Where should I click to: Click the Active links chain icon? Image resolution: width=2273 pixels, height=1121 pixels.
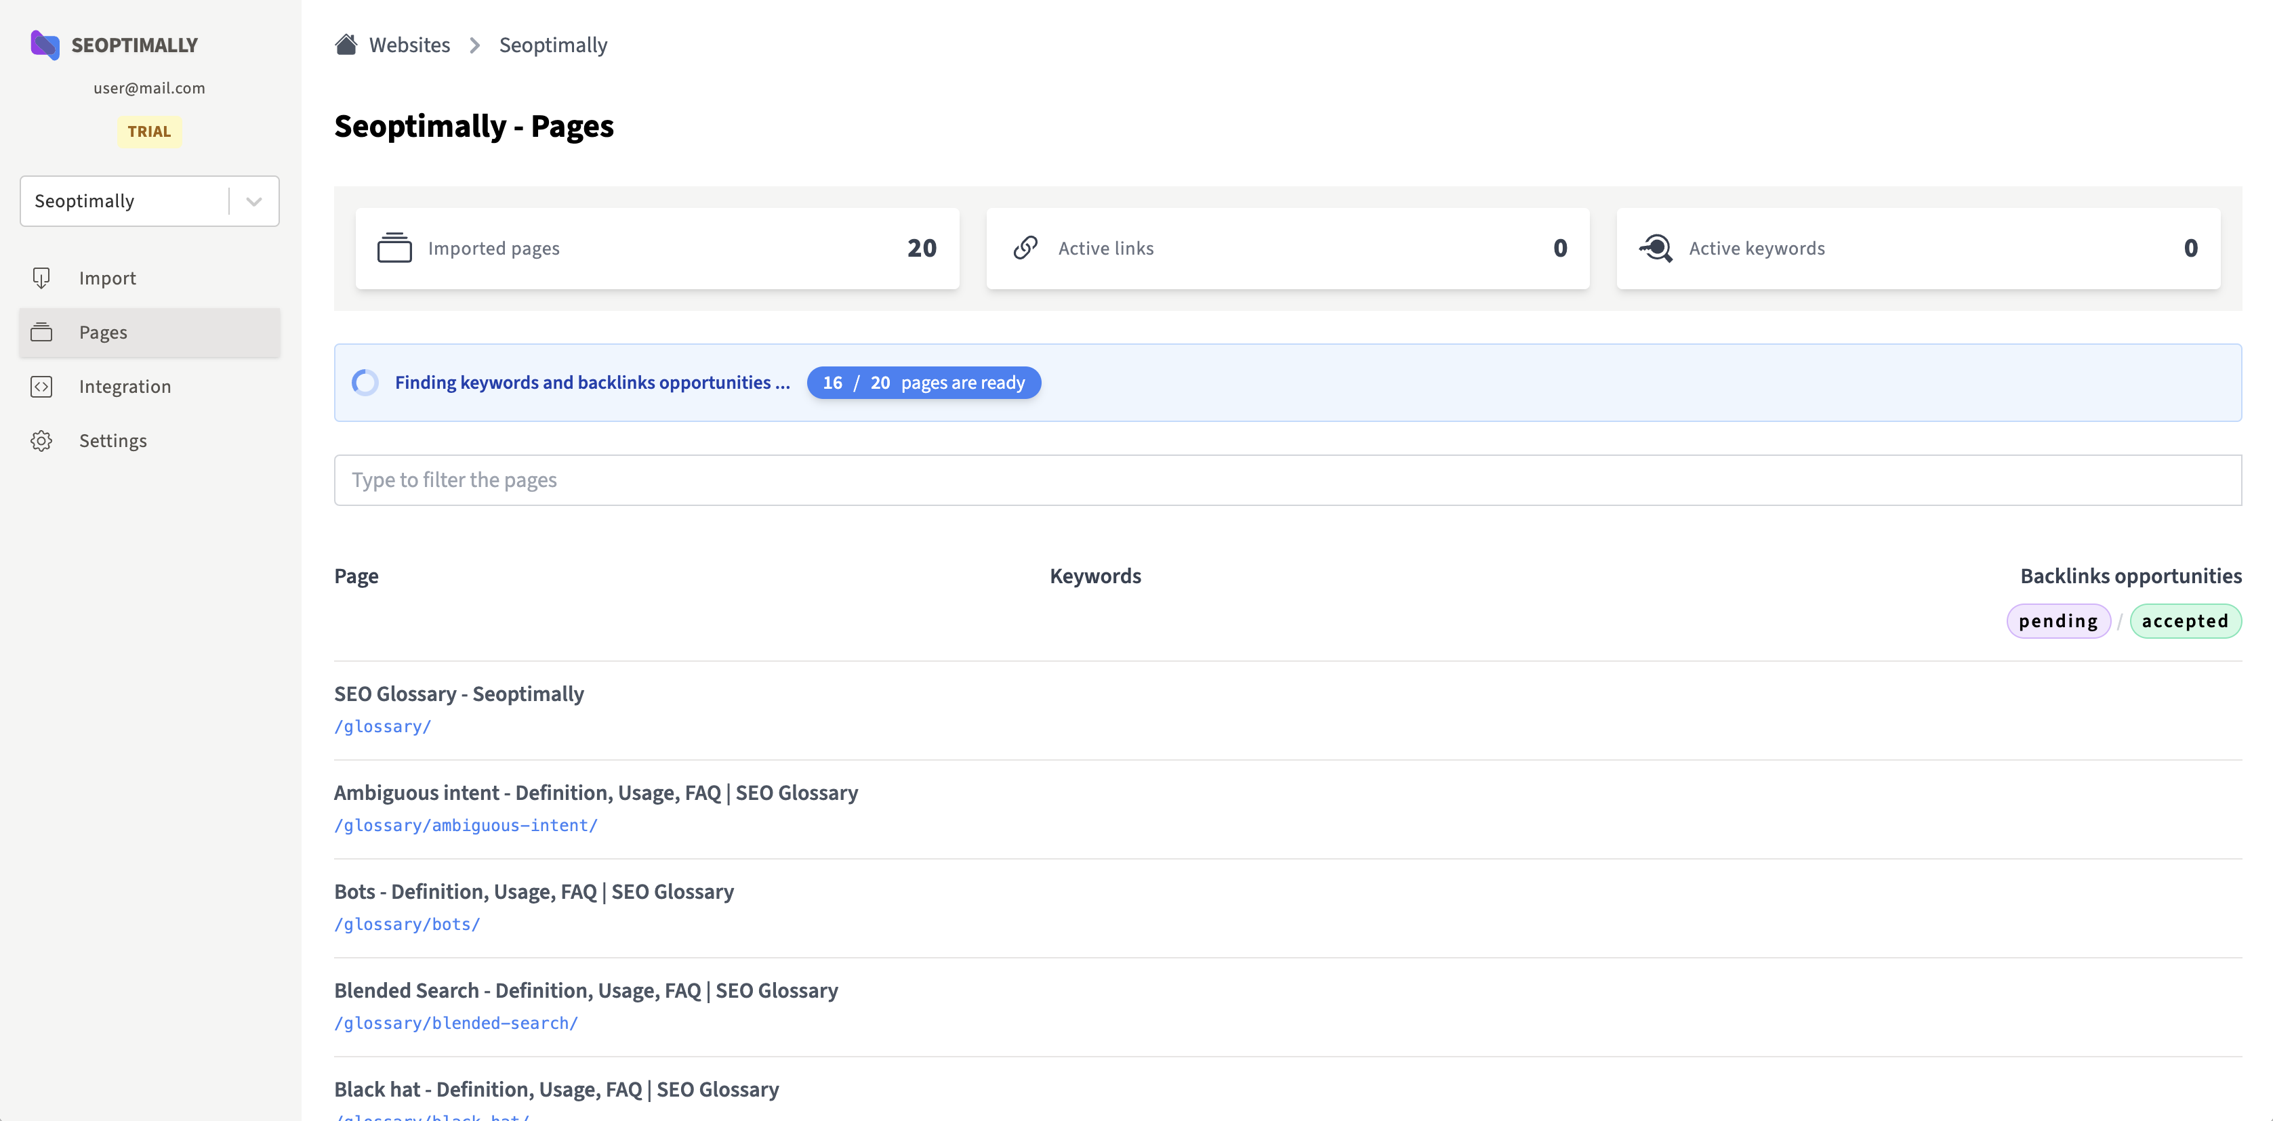pos(1025,248)
